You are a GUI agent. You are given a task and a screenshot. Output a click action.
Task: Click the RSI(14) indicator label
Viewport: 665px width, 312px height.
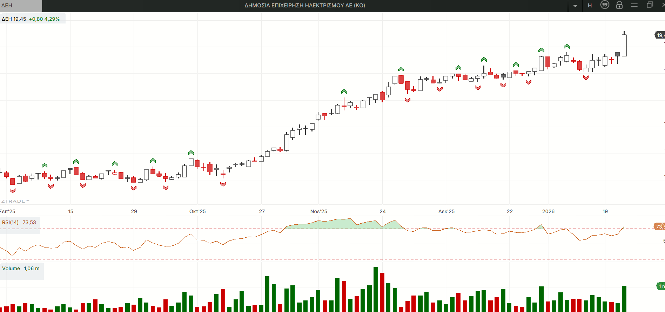pos(11,222)
